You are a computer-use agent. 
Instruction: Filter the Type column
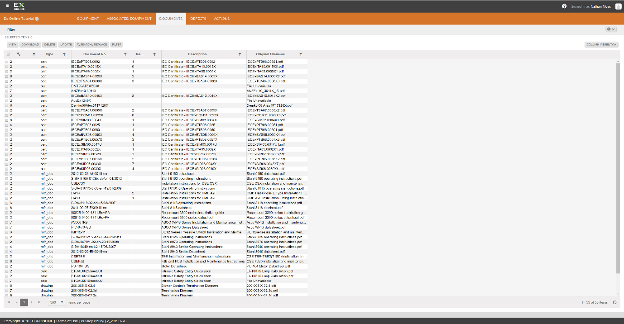point(64,54)
